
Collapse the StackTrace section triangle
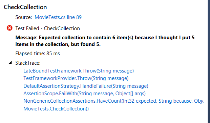(x=10, y=63)
